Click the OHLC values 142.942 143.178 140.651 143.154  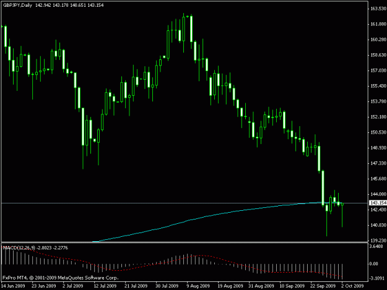click(x=69, y=5)
